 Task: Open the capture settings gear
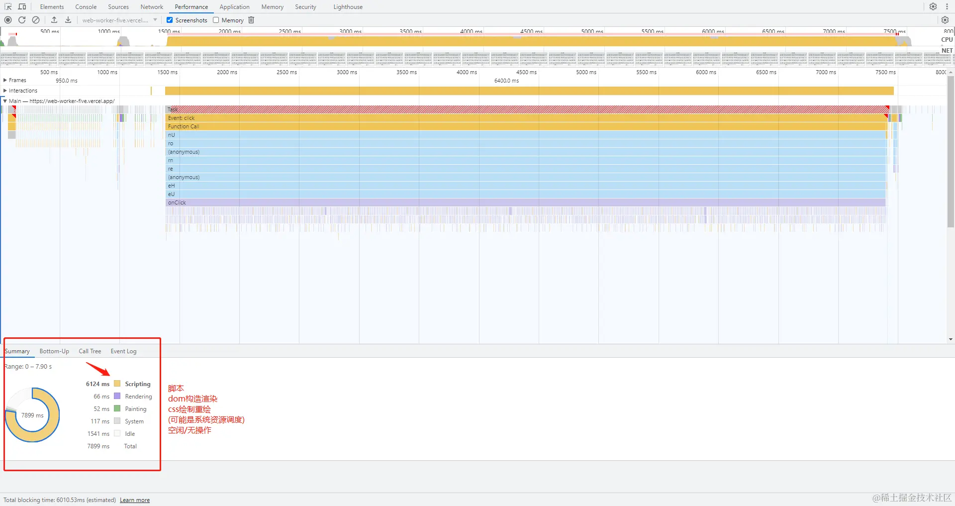[x=945, y=20]
